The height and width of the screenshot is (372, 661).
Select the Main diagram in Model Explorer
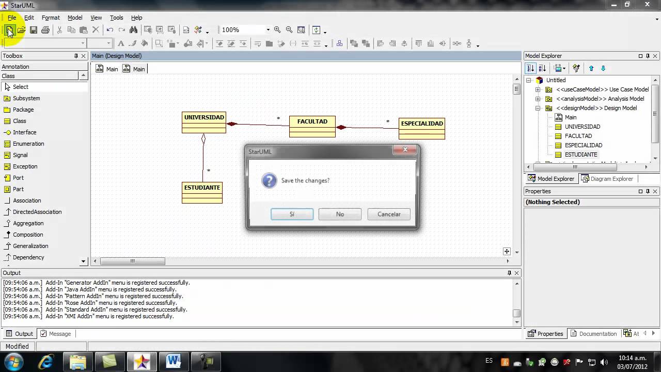[x=571, y=117]
